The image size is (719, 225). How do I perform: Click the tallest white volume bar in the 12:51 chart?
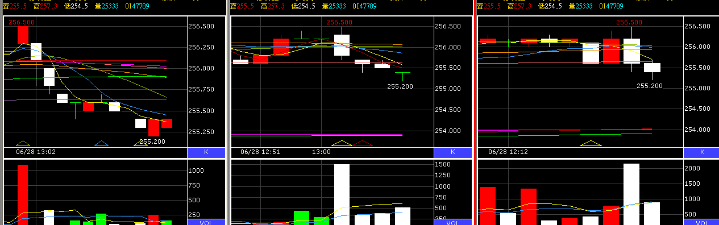tap(342, 194)
